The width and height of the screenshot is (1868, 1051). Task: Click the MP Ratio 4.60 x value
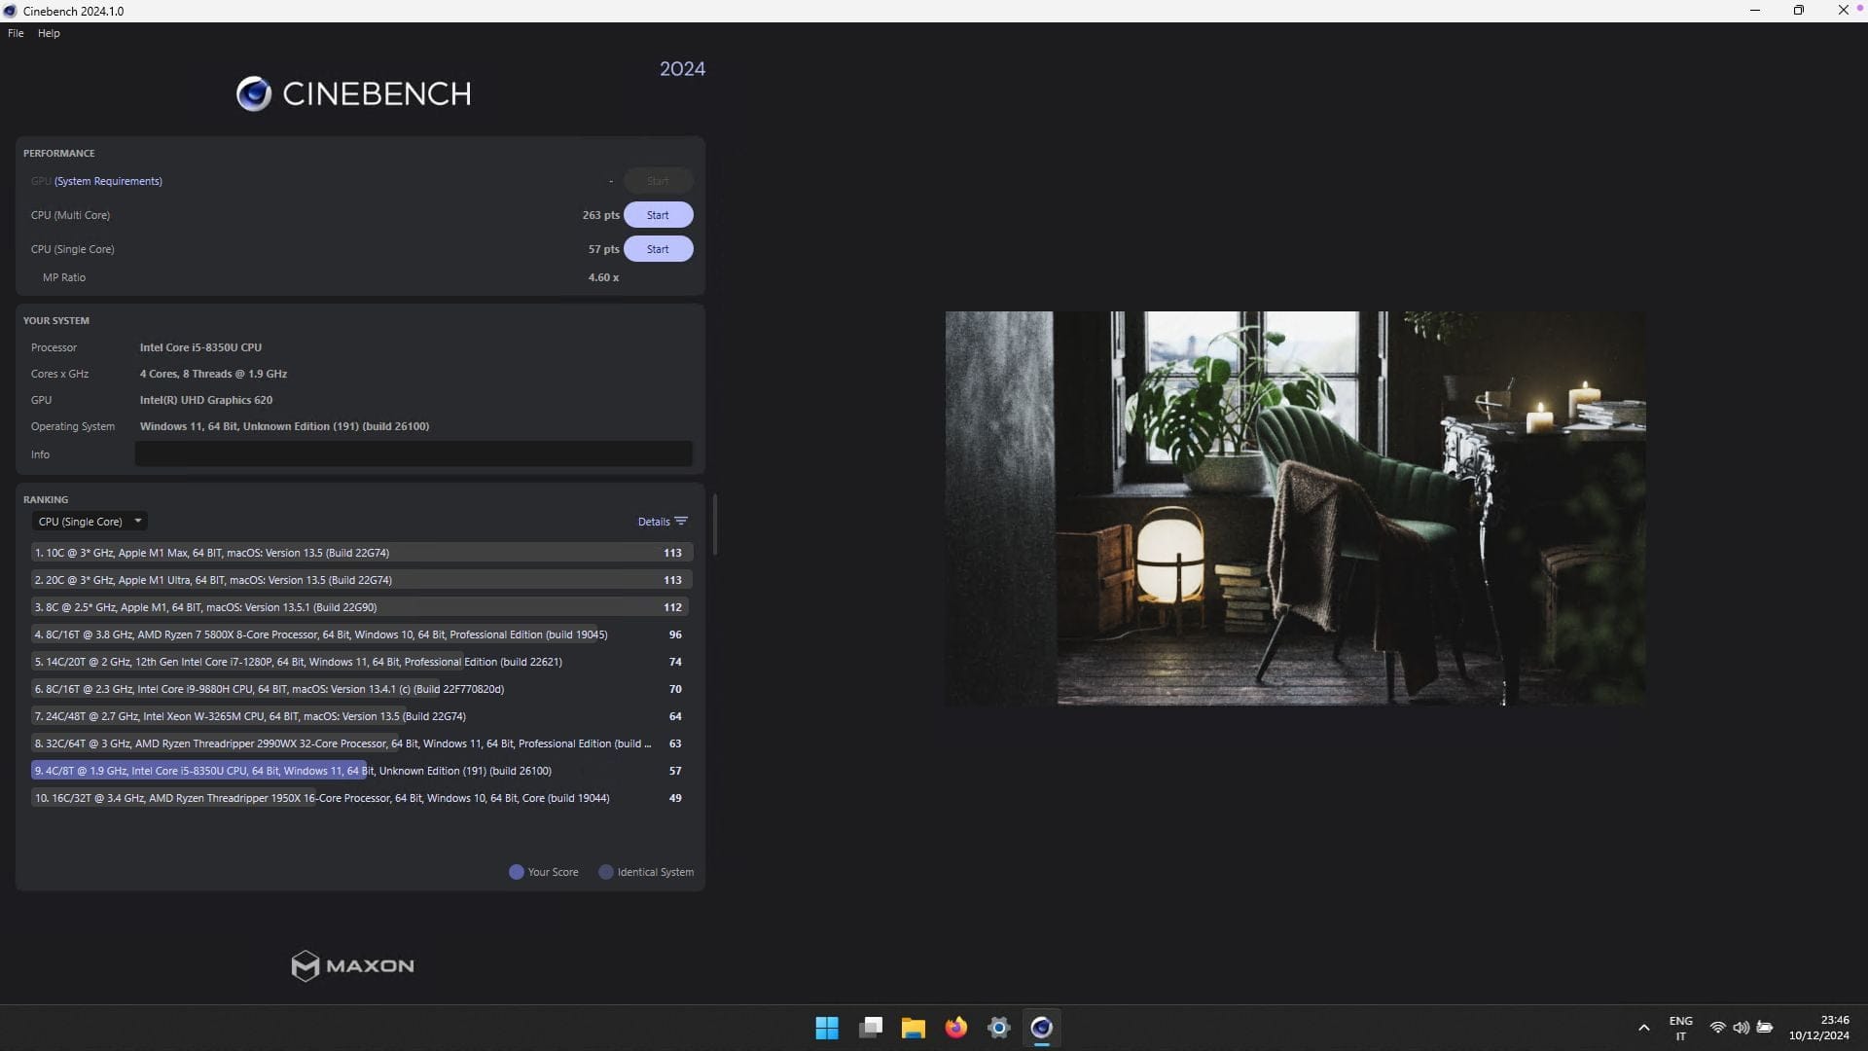tap(603, 277)
